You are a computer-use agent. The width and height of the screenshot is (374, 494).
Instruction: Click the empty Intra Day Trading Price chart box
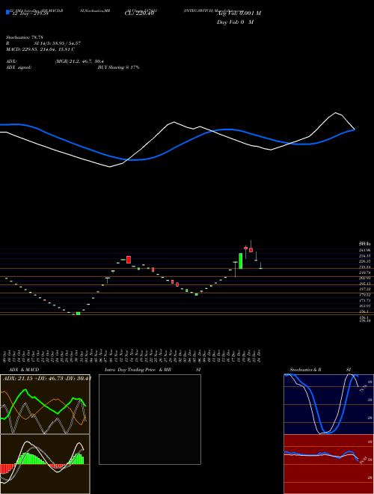click(150, 419)
